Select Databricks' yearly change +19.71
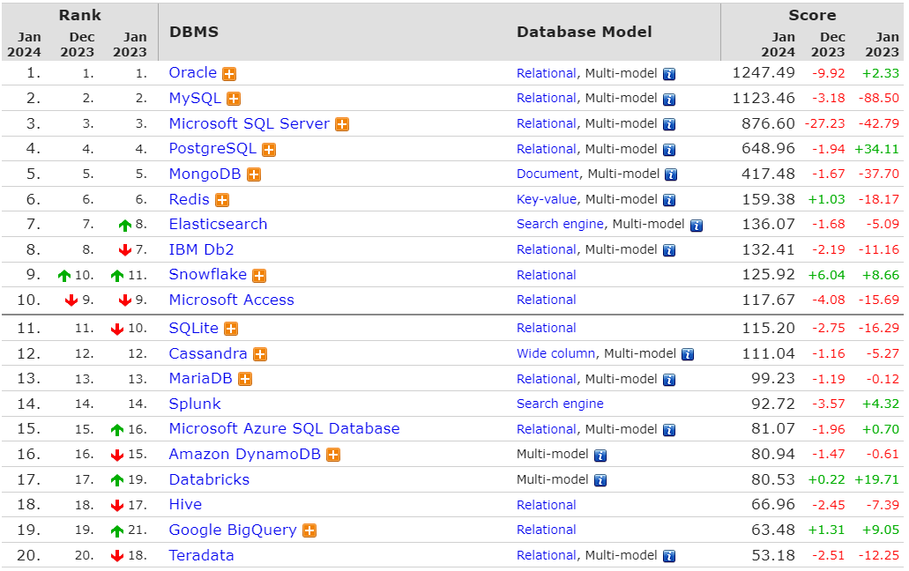The height and width of the screenshot is (571, 909). 876,480
